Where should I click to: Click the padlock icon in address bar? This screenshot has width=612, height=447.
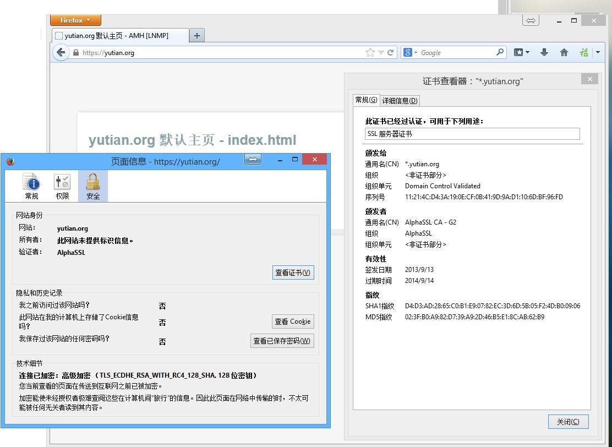point(76,53)
